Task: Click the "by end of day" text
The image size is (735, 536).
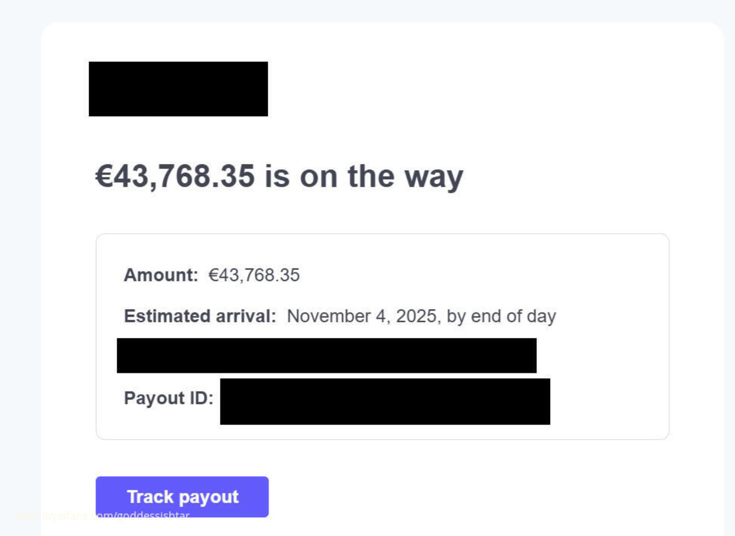Action: coord(501,316)
